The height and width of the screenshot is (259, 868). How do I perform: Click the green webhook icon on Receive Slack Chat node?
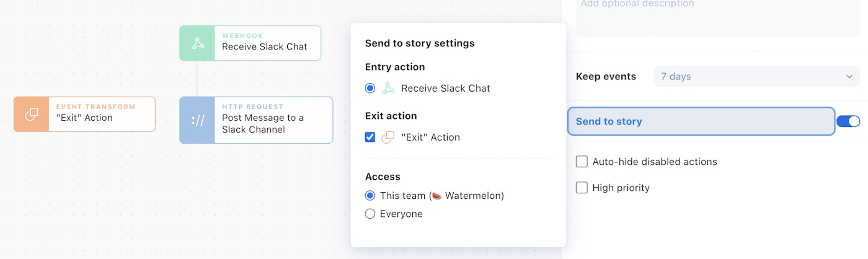[x=197, y=43]
